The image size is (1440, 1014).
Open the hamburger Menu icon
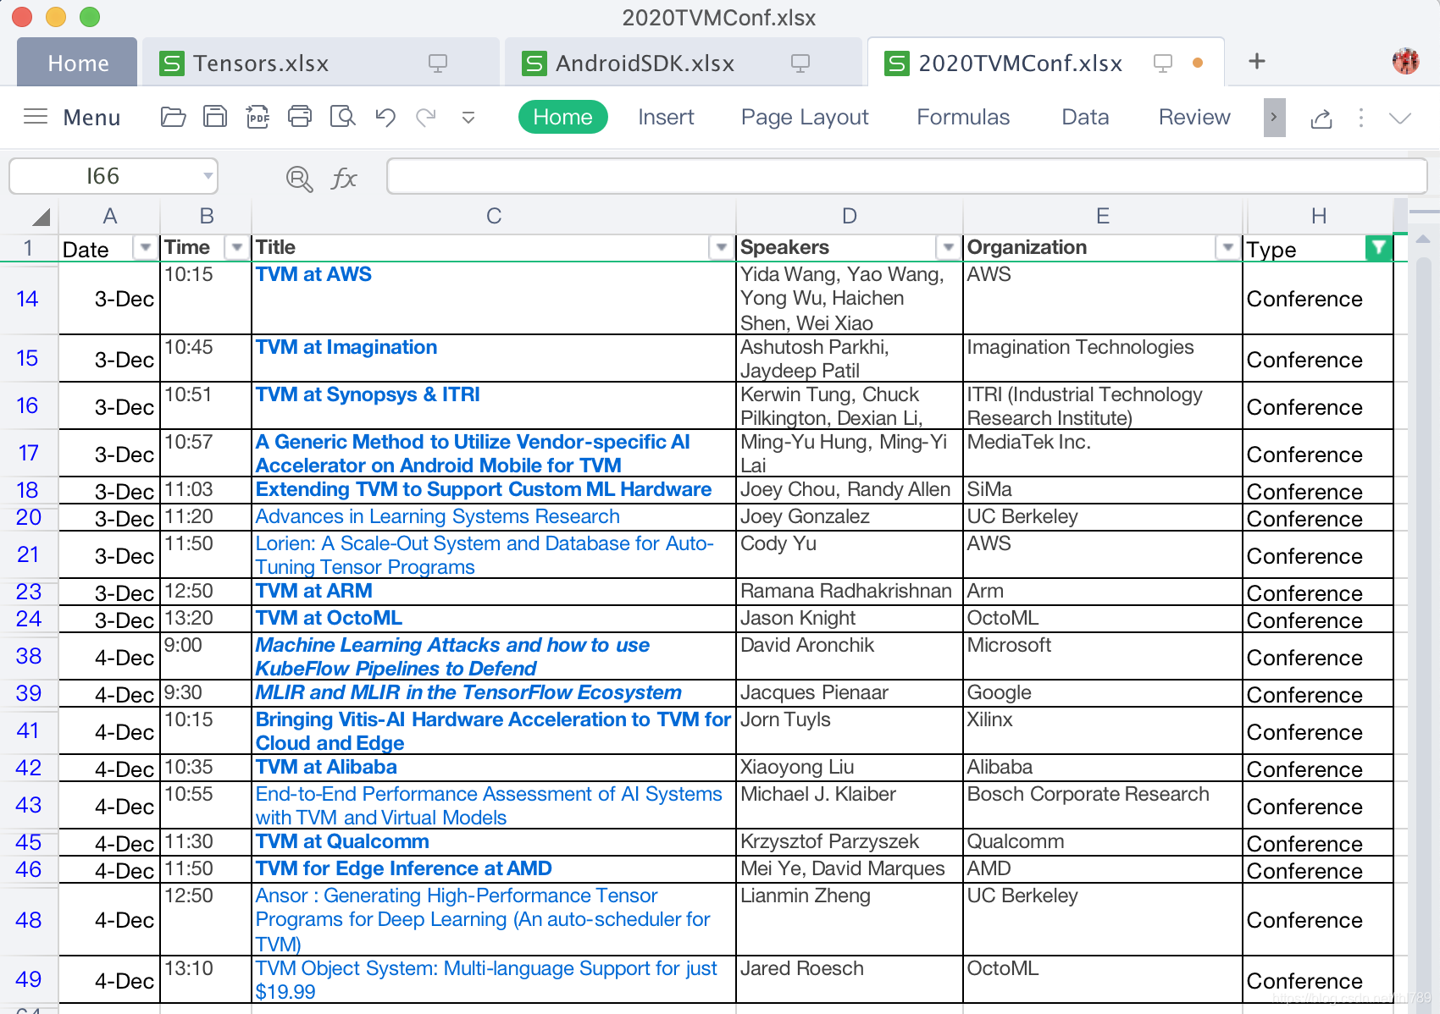click(x=36, y=117)
